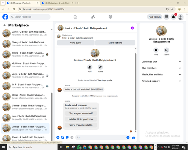Click the chat messages vertical scrollbar

point(135,92)
